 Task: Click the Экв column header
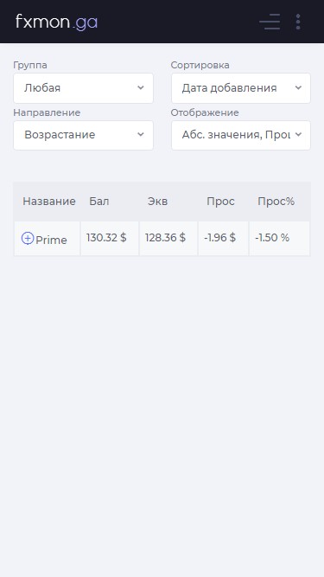pyautogui.click(x=157, y=202)
